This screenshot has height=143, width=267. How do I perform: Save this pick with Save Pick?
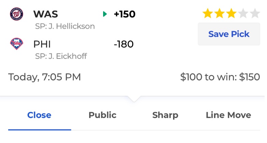(229, 34)
